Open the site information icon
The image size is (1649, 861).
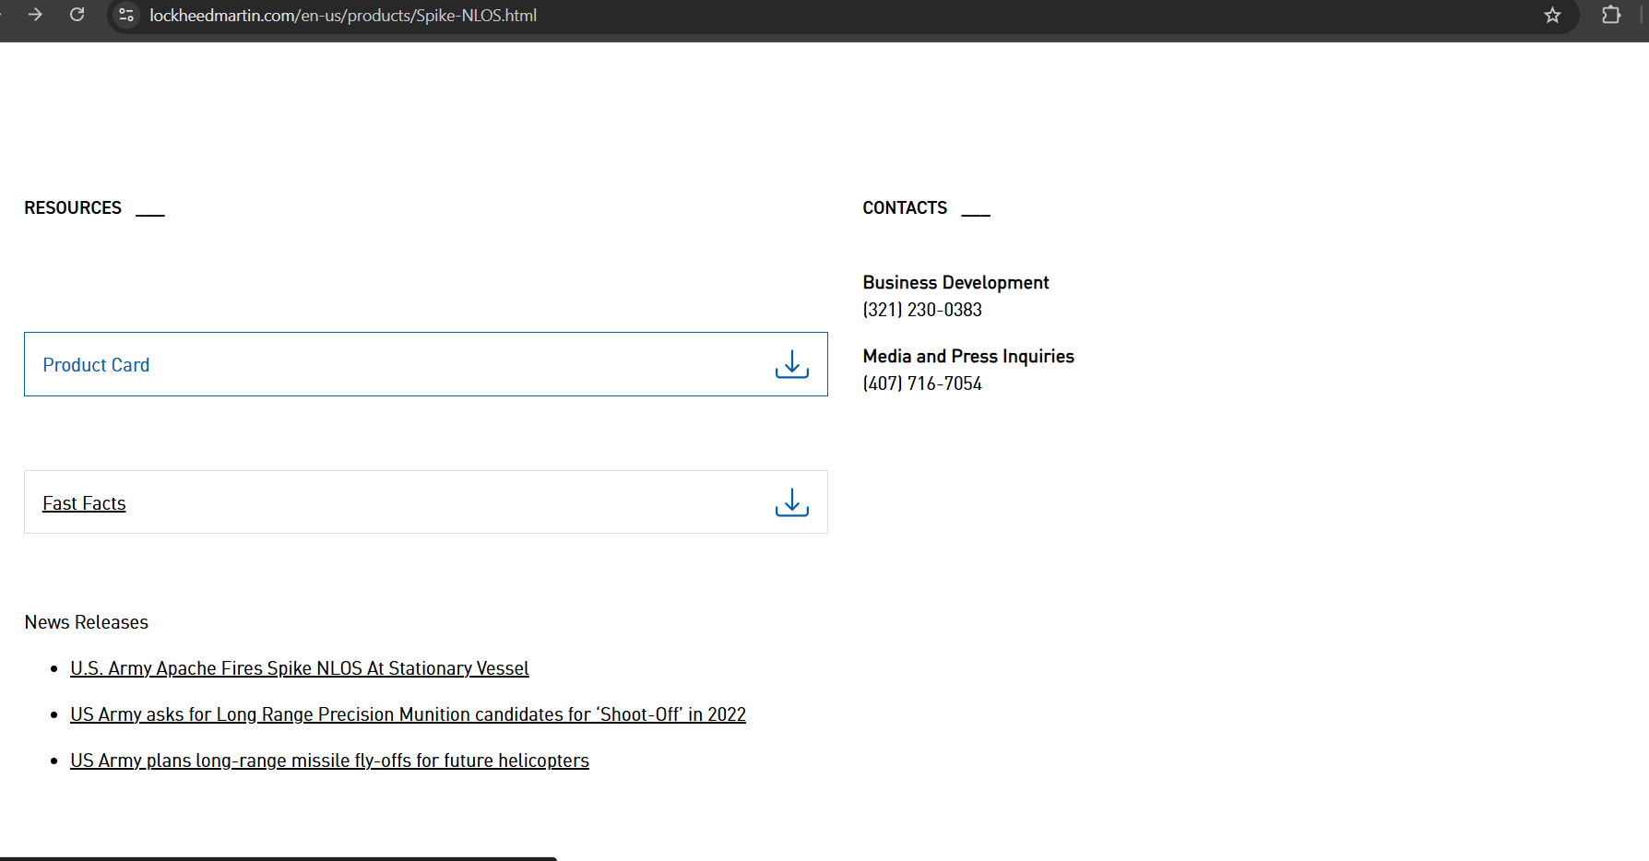(x=127, y=16)
